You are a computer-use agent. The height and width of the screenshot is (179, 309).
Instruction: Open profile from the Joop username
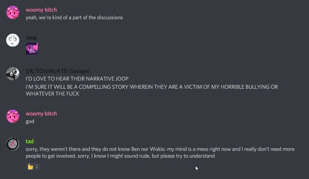pos(31,37)
